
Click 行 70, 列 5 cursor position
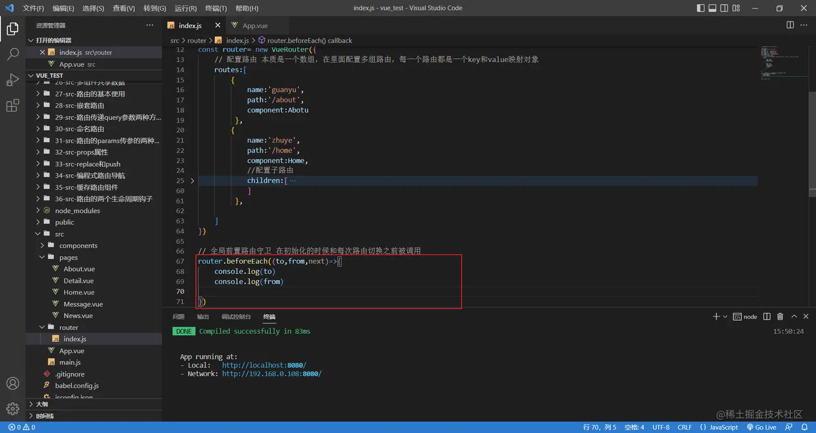[x=600, y=427]
